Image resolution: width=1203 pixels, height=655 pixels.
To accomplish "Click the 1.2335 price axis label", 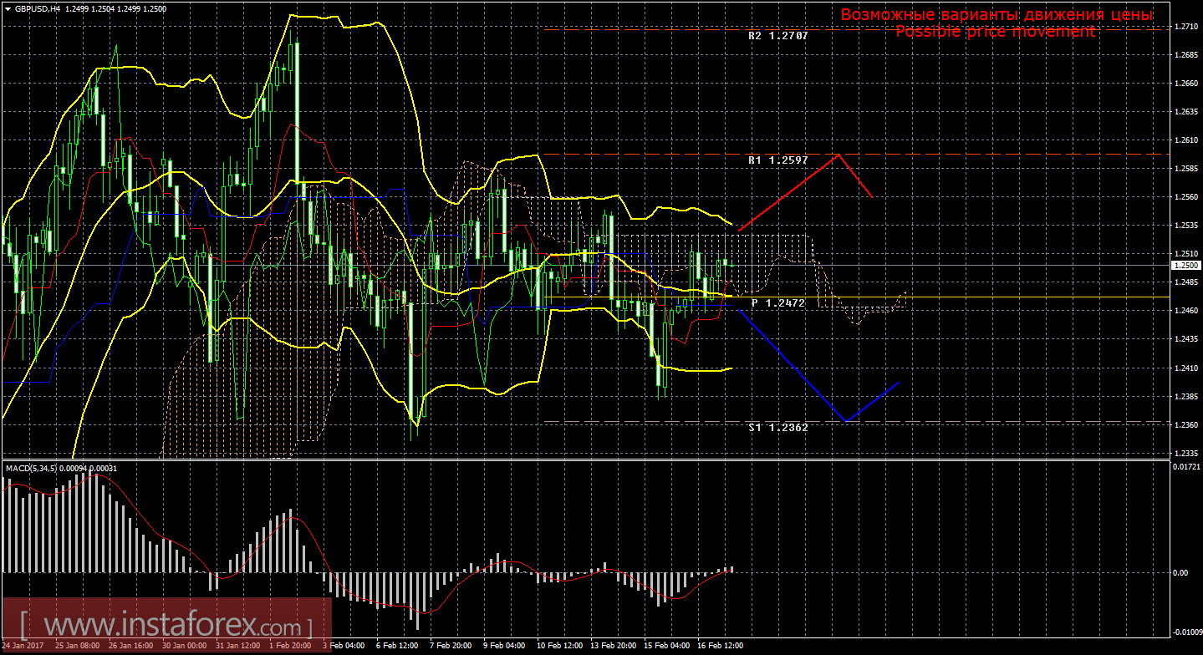I will (1185, 453).
